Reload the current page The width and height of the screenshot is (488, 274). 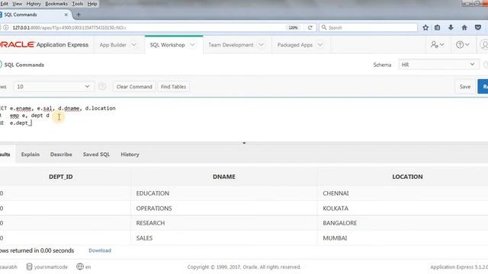point(310,27)
